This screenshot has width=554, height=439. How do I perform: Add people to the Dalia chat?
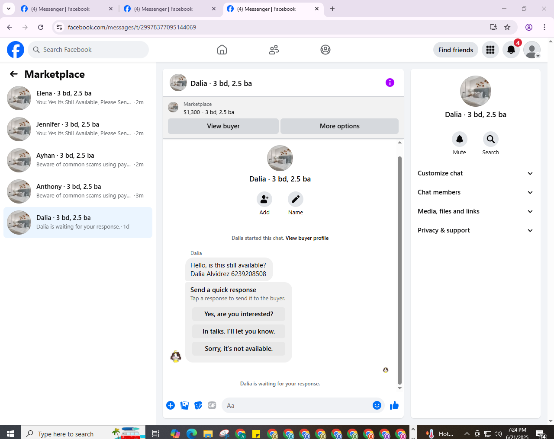[264, 199]
